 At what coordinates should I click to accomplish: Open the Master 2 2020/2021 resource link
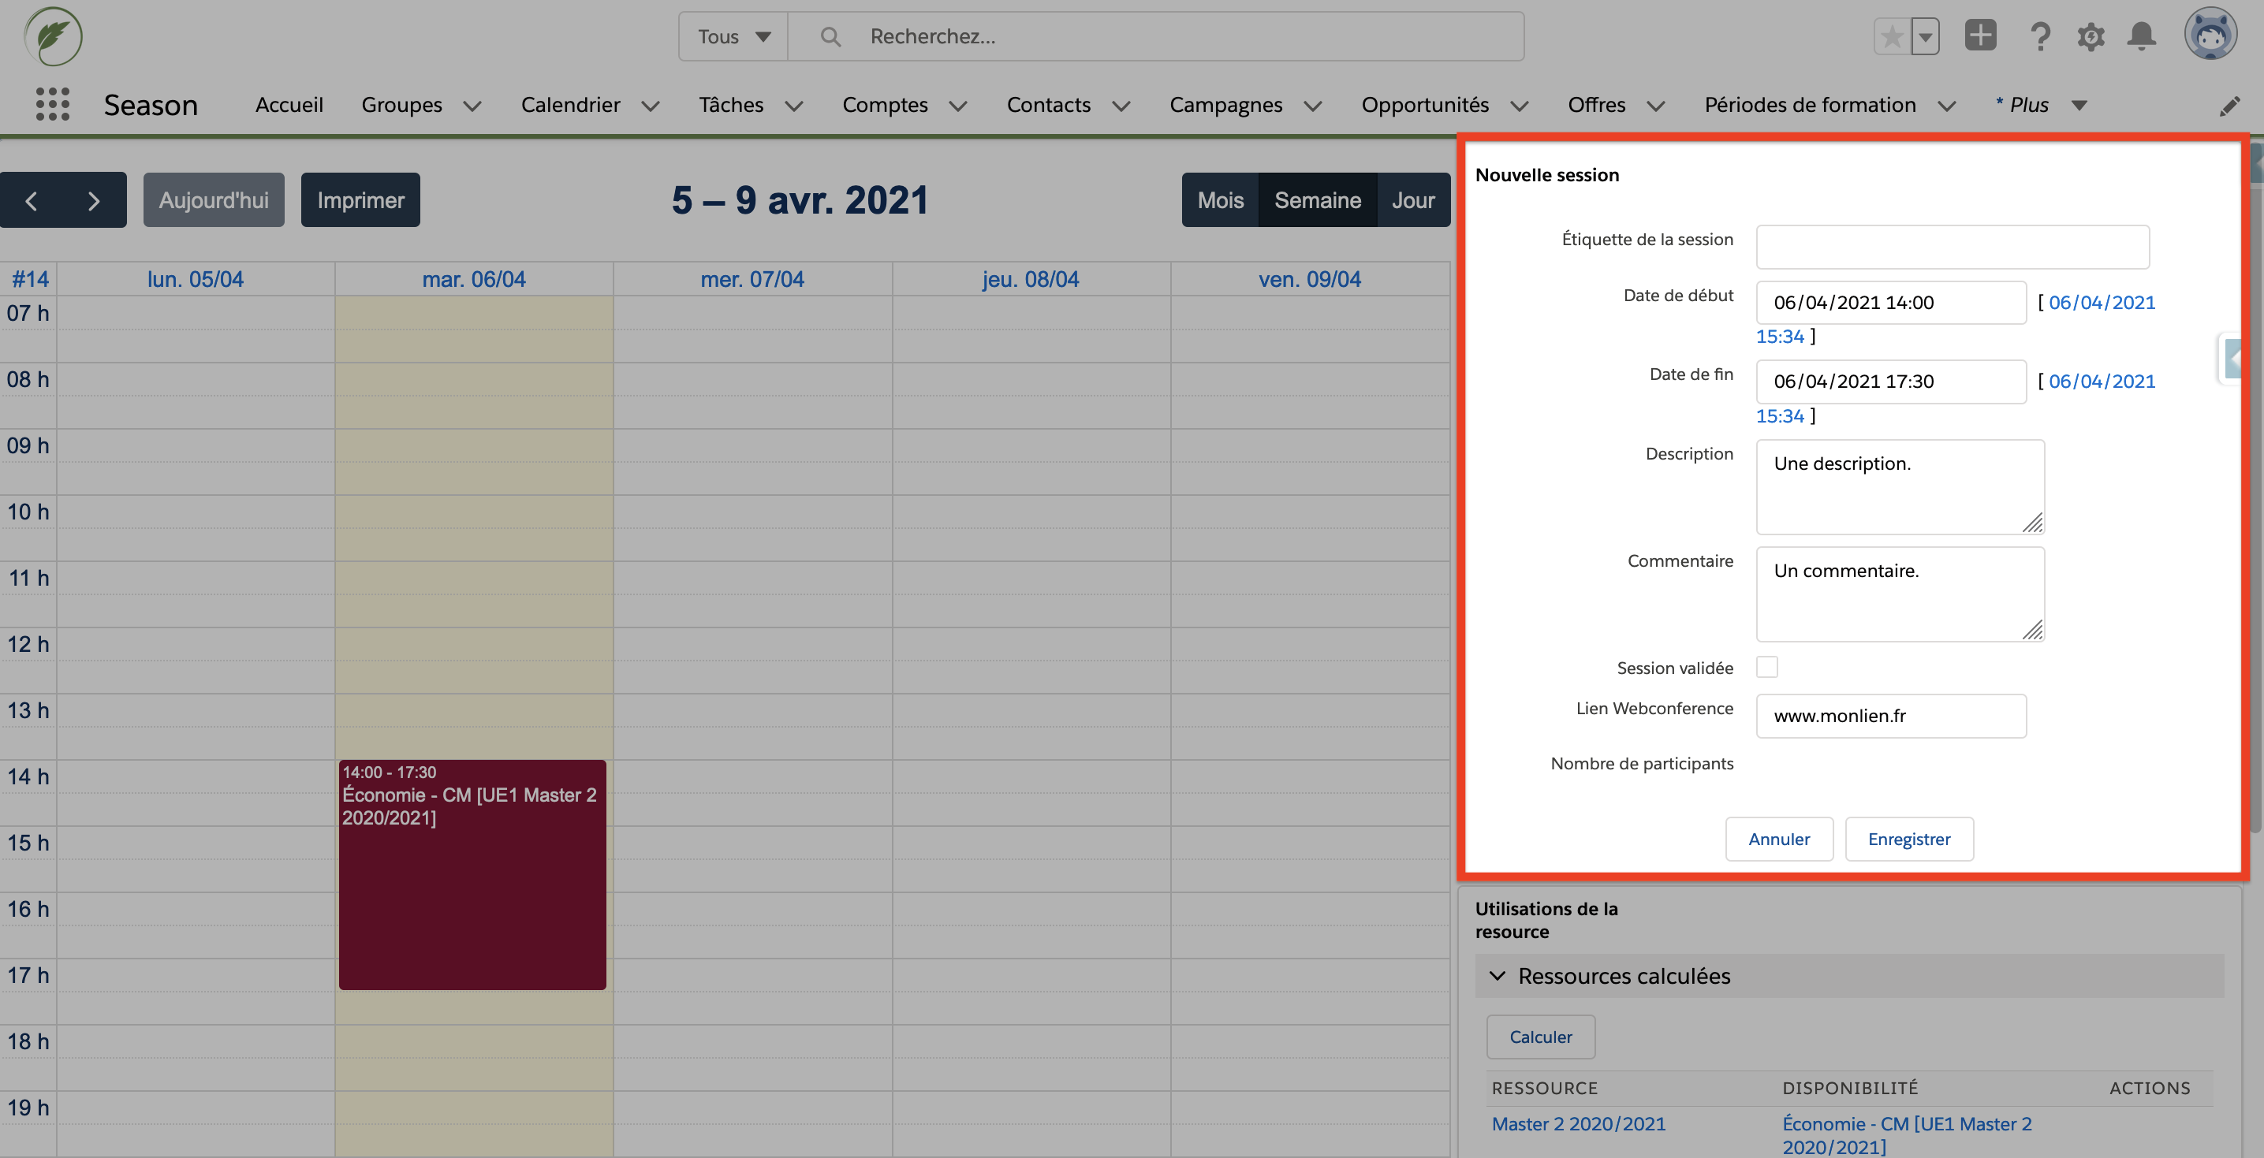click(1578, 1124)
